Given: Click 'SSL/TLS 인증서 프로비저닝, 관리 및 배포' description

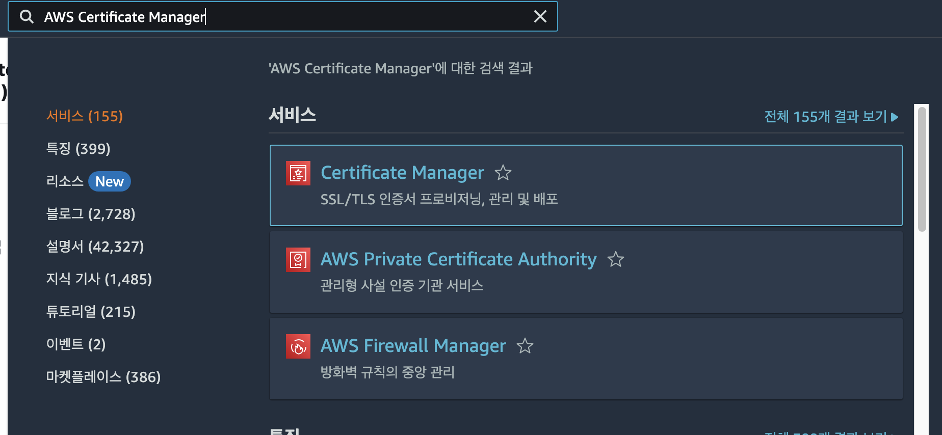Looking at the screenshot, I should [x=439, y=199].
